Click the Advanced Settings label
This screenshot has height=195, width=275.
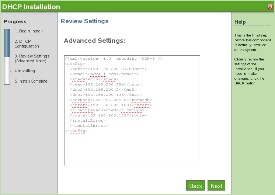[94, 41]
